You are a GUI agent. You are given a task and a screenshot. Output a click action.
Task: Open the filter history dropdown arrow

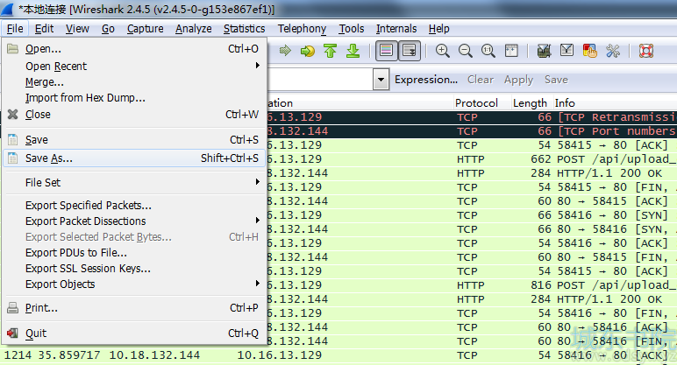[381, 80]
